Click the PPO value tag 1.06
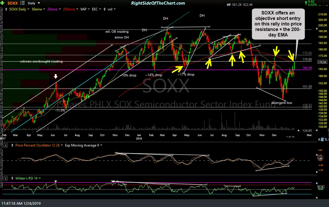 (x=320, y=158)
